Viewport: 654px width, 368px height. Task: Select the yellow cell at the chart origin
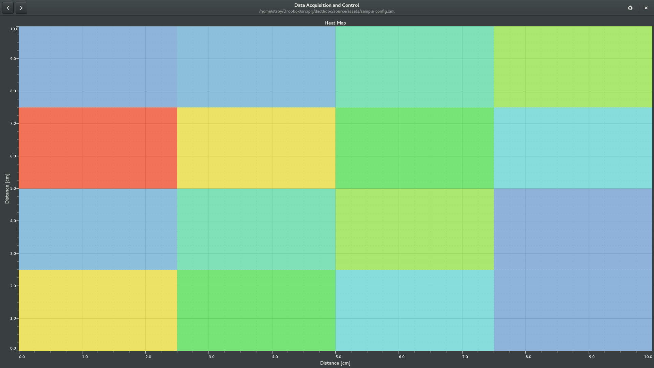[x=98, y=310]
